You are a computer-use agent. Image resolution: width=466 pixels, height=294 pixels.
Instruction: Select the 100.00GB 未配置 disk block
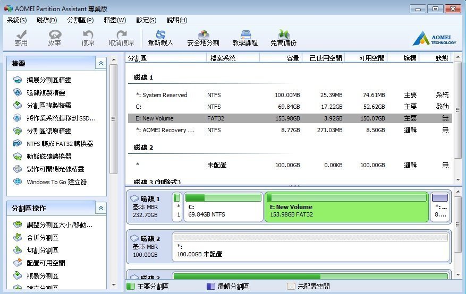(310, 247)
